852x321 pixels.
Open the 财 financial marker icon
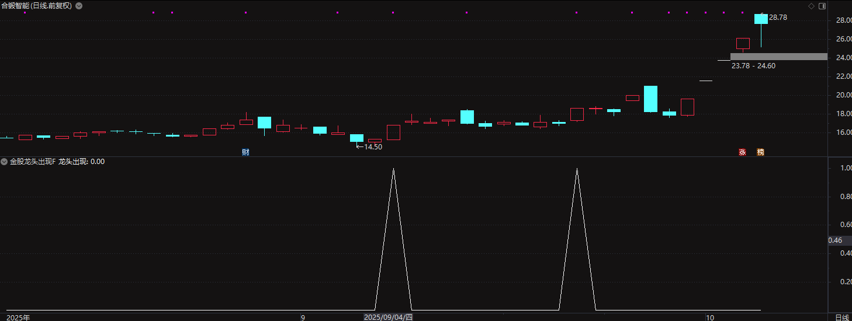246,152
